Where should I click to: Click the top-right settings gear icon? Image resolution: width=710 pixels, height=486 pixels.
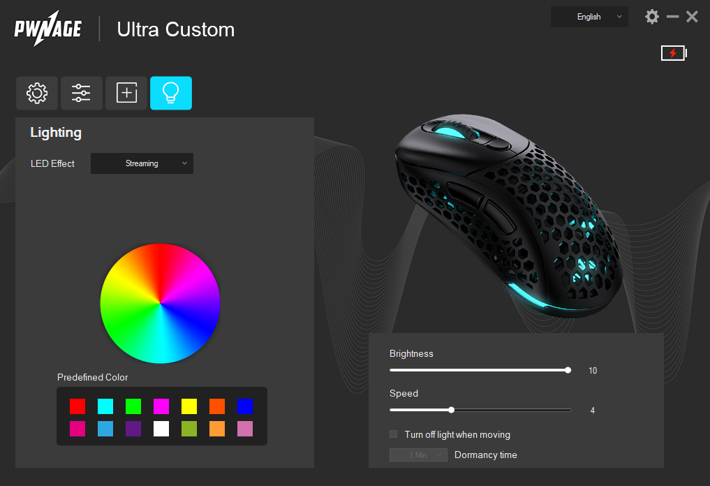651,17
